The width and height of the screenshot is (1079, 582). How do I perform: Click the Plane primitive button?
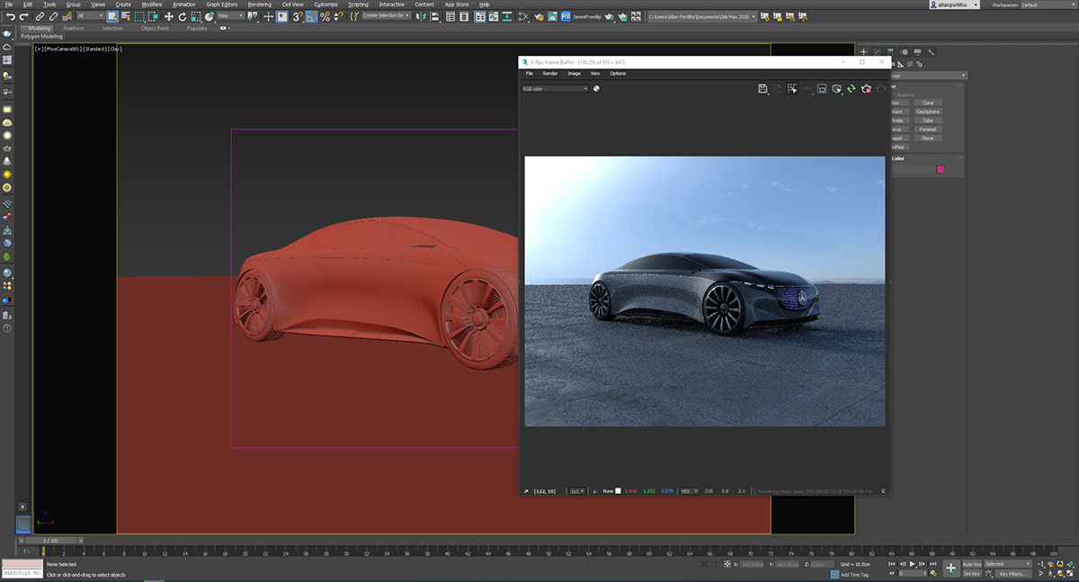tap(928, 138)
